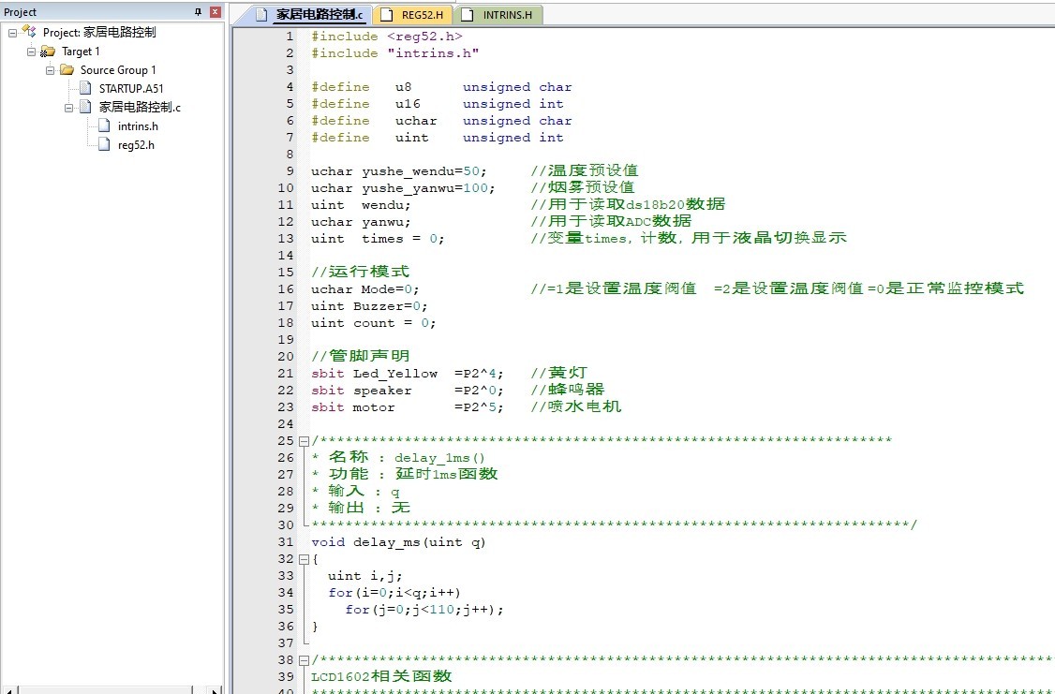Viewport: 1055px width, 694px height.
Task: Click 'LCD1602相关函数' on line 39
Action: coord(381,676)
